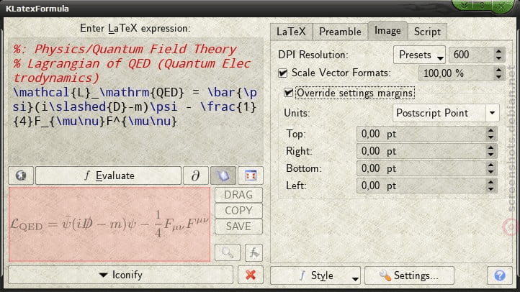This screenshot has height=292, width=520.
Task: Decrease the scale 100,00 % value
Action: tap(498, 77)
